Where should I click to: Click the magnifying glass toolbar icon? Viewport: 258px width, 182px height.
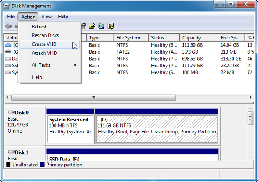[x=102, y=27]
